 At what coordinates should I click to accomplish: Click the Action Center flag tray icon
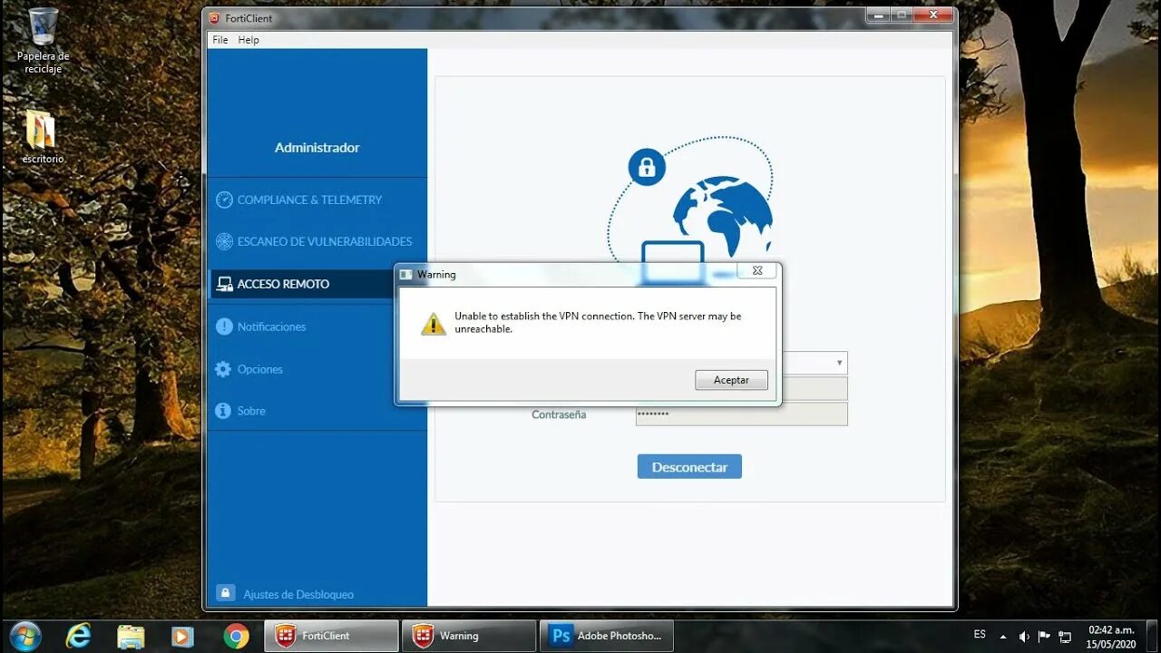pyautogui.click(x=1044, y=637)
